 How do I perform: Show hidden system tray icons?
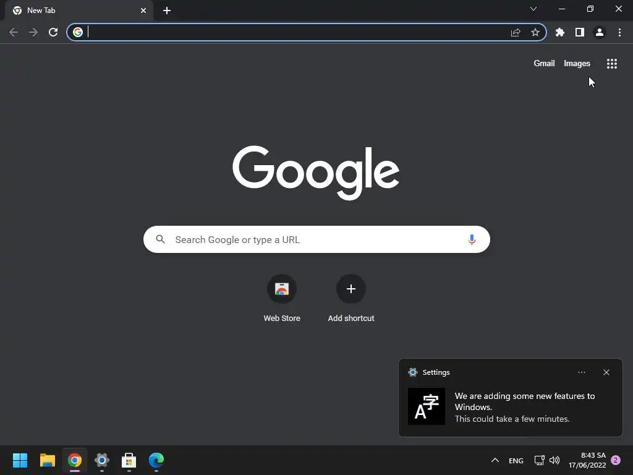(495, 460)
